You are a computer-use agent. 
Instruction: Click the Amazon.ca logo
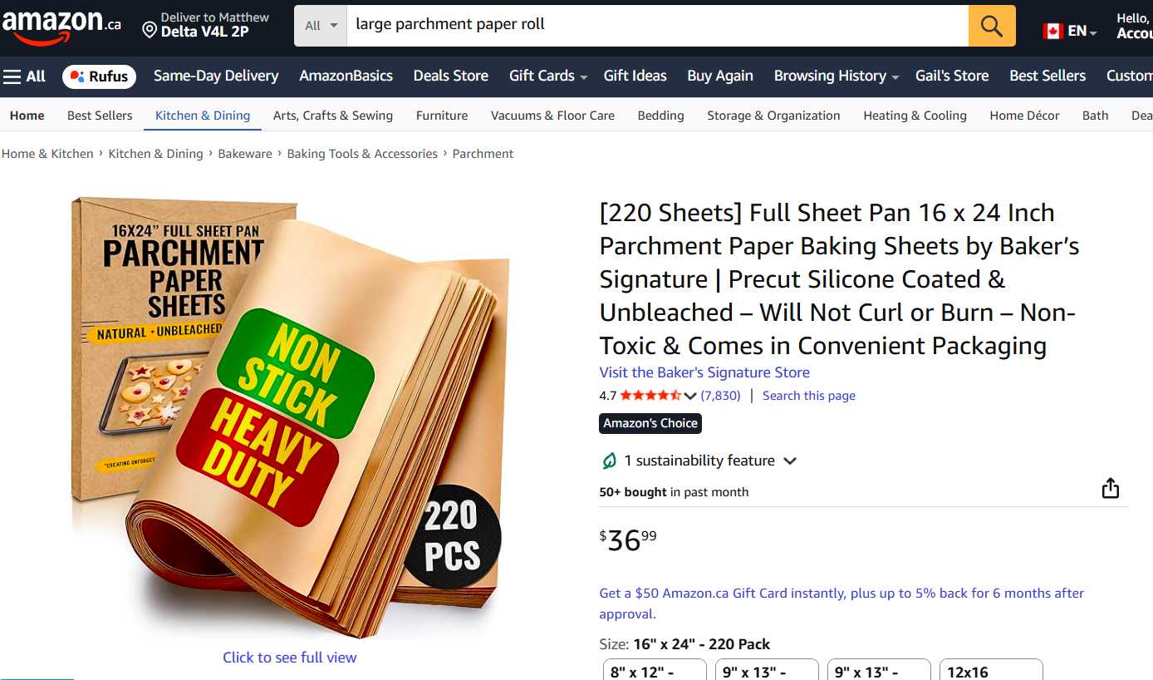click(x=61, y=27)
